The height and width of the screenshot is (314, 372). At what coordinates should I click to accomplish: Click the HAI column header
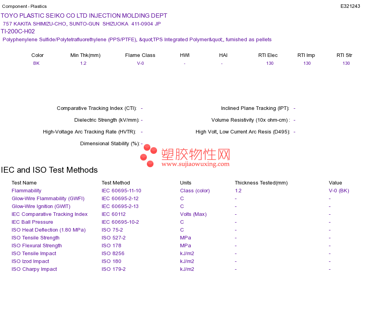(223, 55)
